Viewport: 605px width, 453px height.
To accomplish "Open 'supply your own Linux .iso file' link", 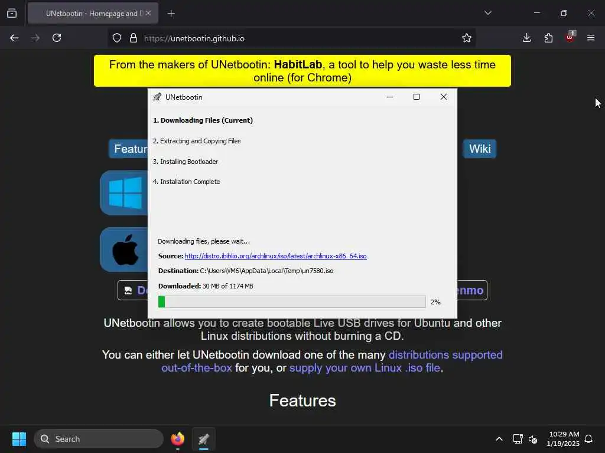I will pos(365,368).
